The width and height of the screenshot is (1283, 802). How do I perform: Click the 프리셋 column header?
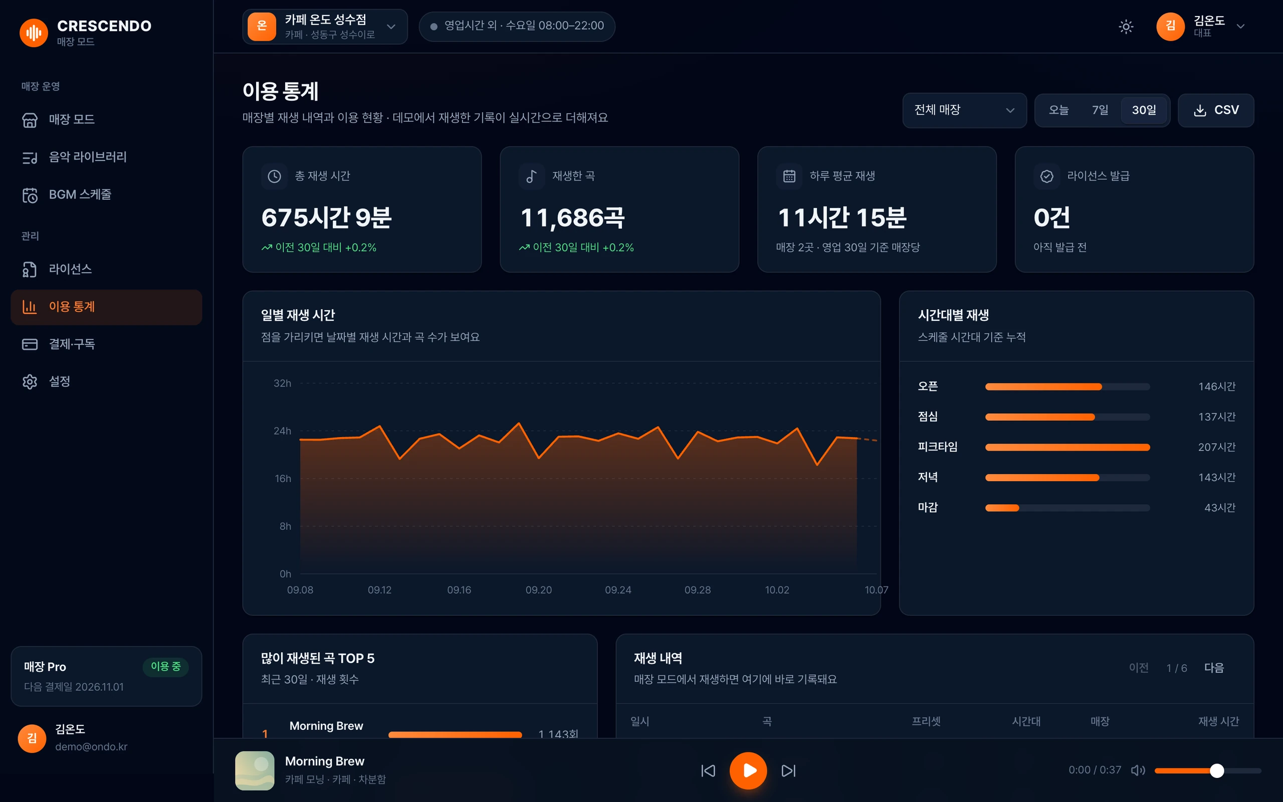point(926,721)
